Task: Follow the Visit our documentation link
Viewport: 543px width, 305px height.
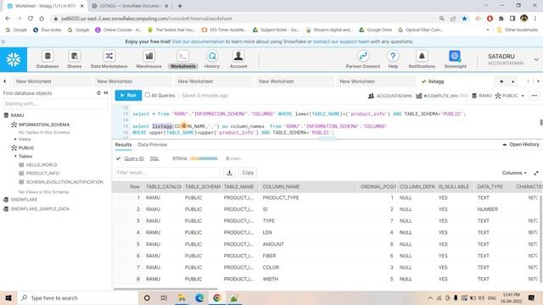Action: [198, 42]
